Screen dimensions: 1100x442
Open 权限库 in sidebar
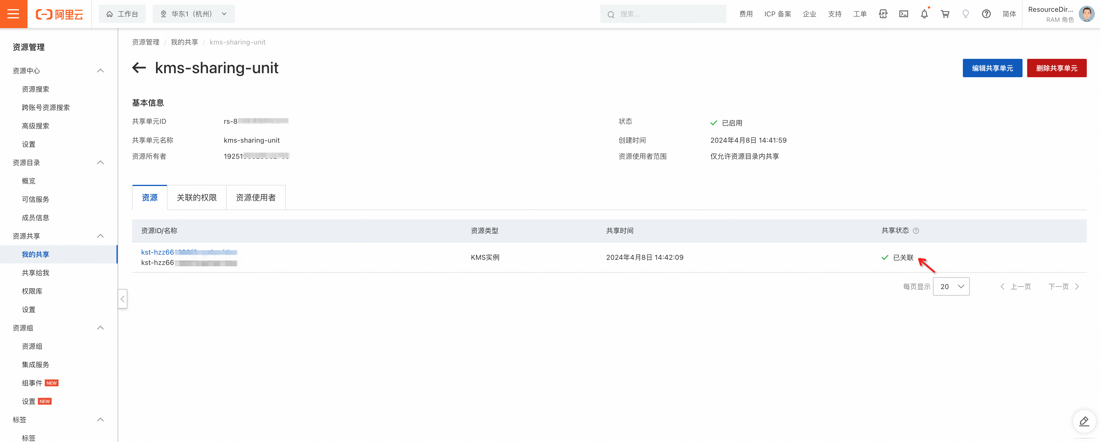coord(32,291)
